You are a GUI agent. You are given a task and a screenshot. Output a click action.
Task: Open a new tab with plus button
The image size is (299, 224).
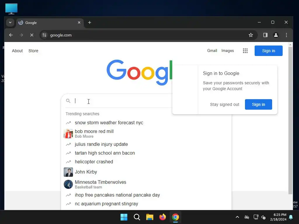(90, 22)
